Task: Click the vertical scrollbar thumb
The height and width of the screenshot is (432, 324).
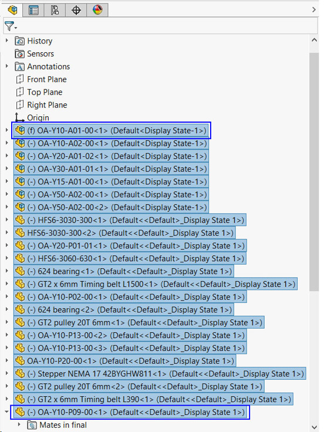Action: [x=314, y=172]
